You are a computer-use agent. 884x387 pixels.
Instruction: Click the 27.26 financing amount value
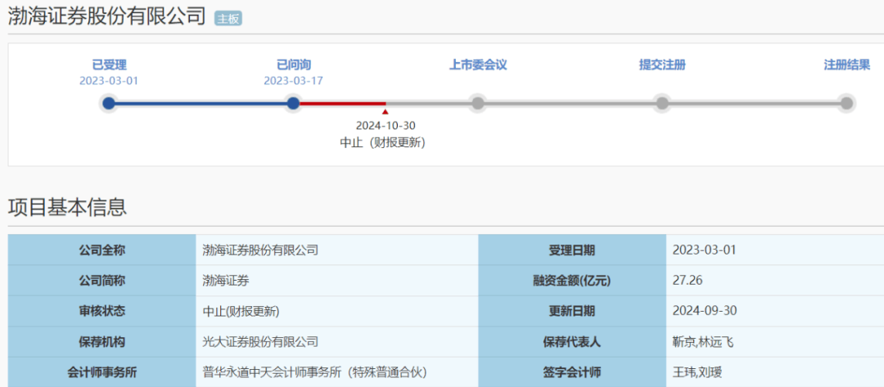pyautogui.click(x=688, y=281)
